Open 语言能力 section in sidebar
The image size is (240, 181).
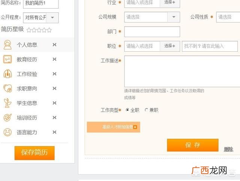[27, 132]
